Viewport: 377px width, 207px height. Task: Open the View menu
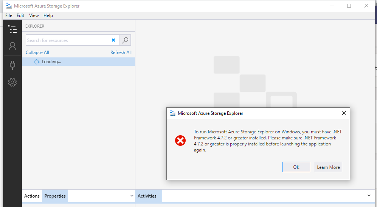point(34,15)
